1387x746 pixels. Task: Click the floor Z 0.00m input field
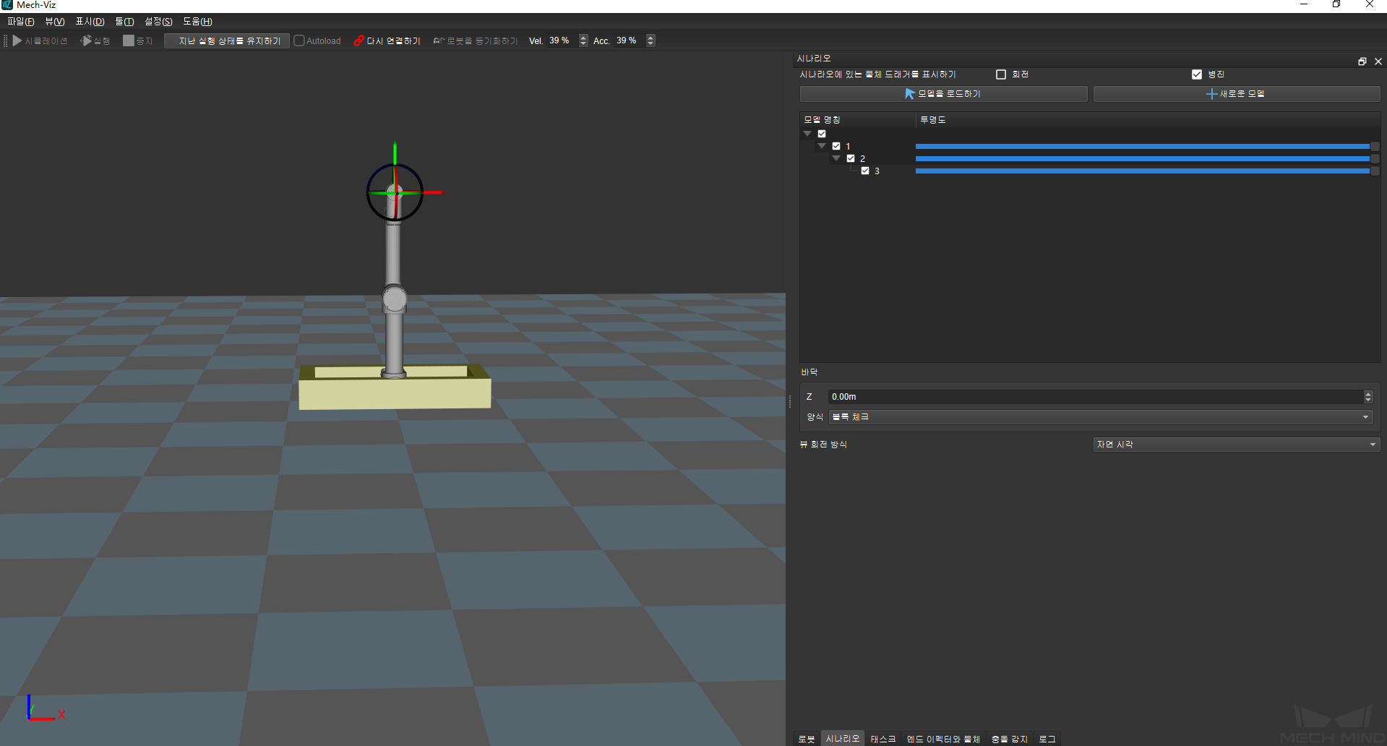pos(1096,397)
